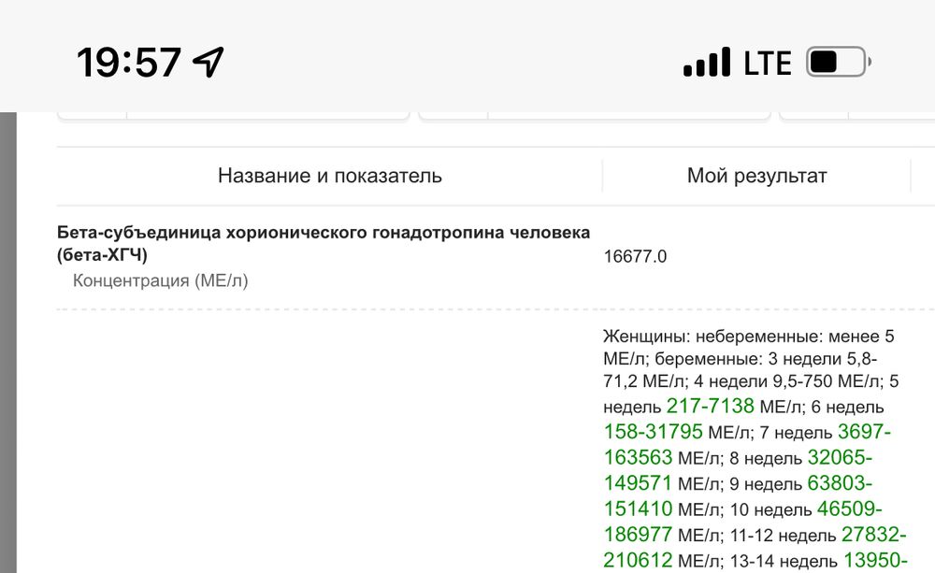Image resolution: width=935 pixels, height=573 pixels.
Task: Click the result value 16677.0
Action: [x=637, y=255]
